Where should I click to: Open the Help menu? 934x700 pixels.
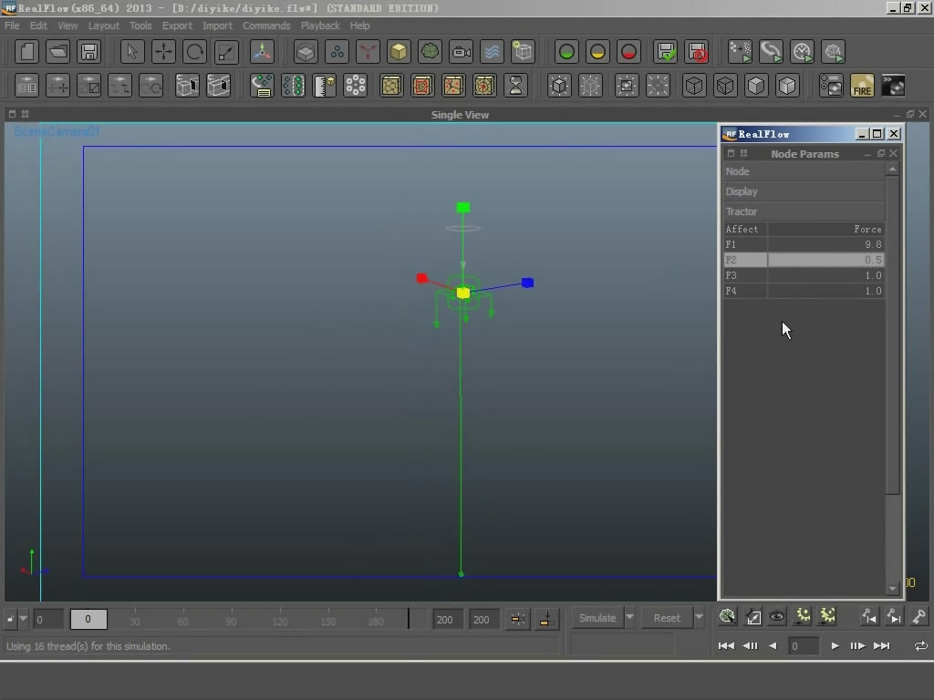point(359,26)
